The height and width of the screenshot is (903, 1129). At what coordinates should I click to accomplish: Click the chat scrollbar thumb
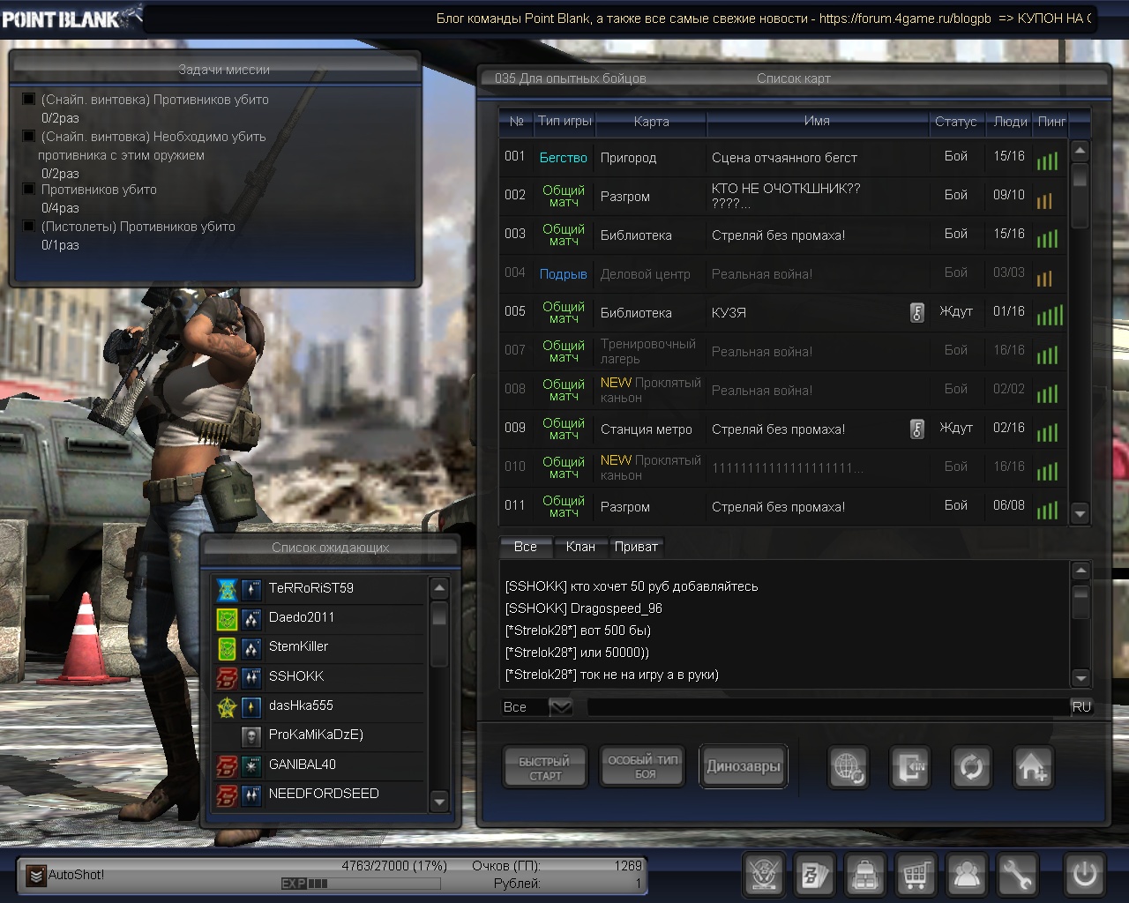click(1080, 602)
